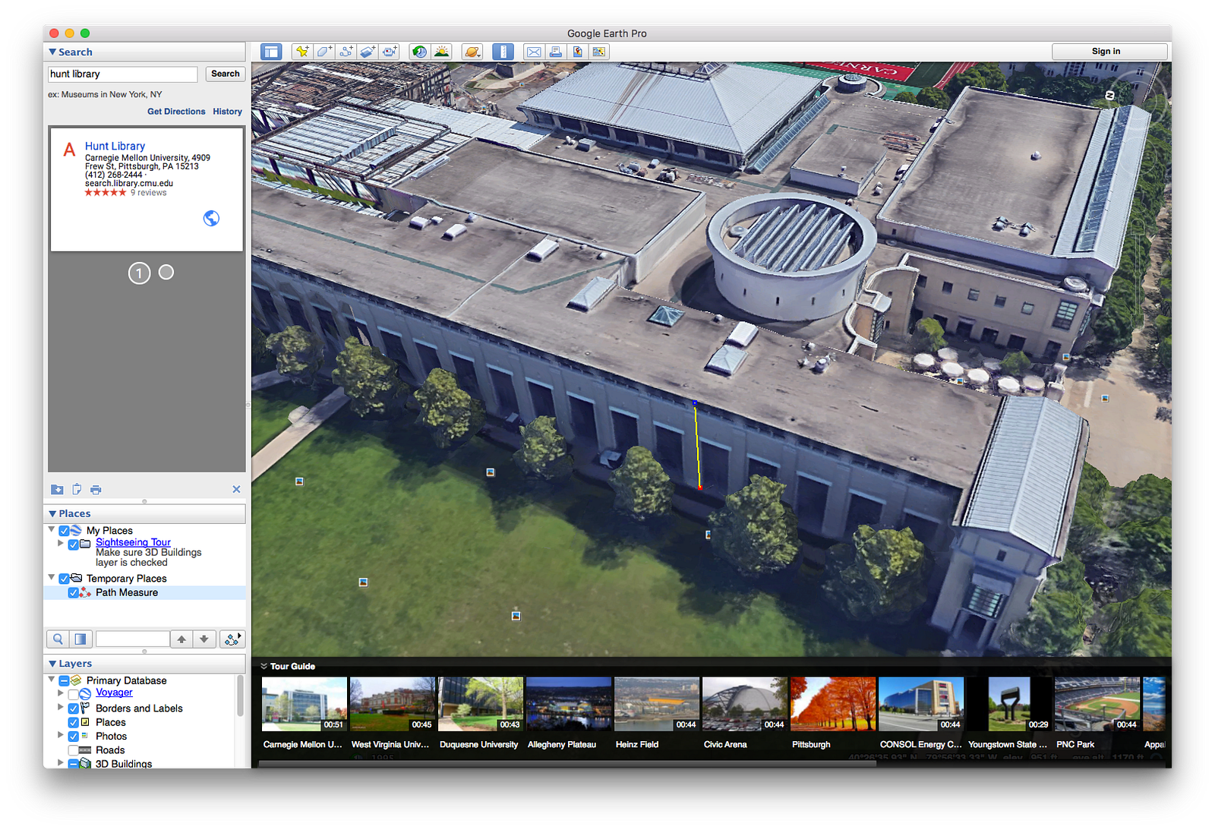Hide the sidebar using toolbar icon
Image resolution: width=1215 pixels, height=830 pixels.
pyautogui.click(x=271, y=52)
